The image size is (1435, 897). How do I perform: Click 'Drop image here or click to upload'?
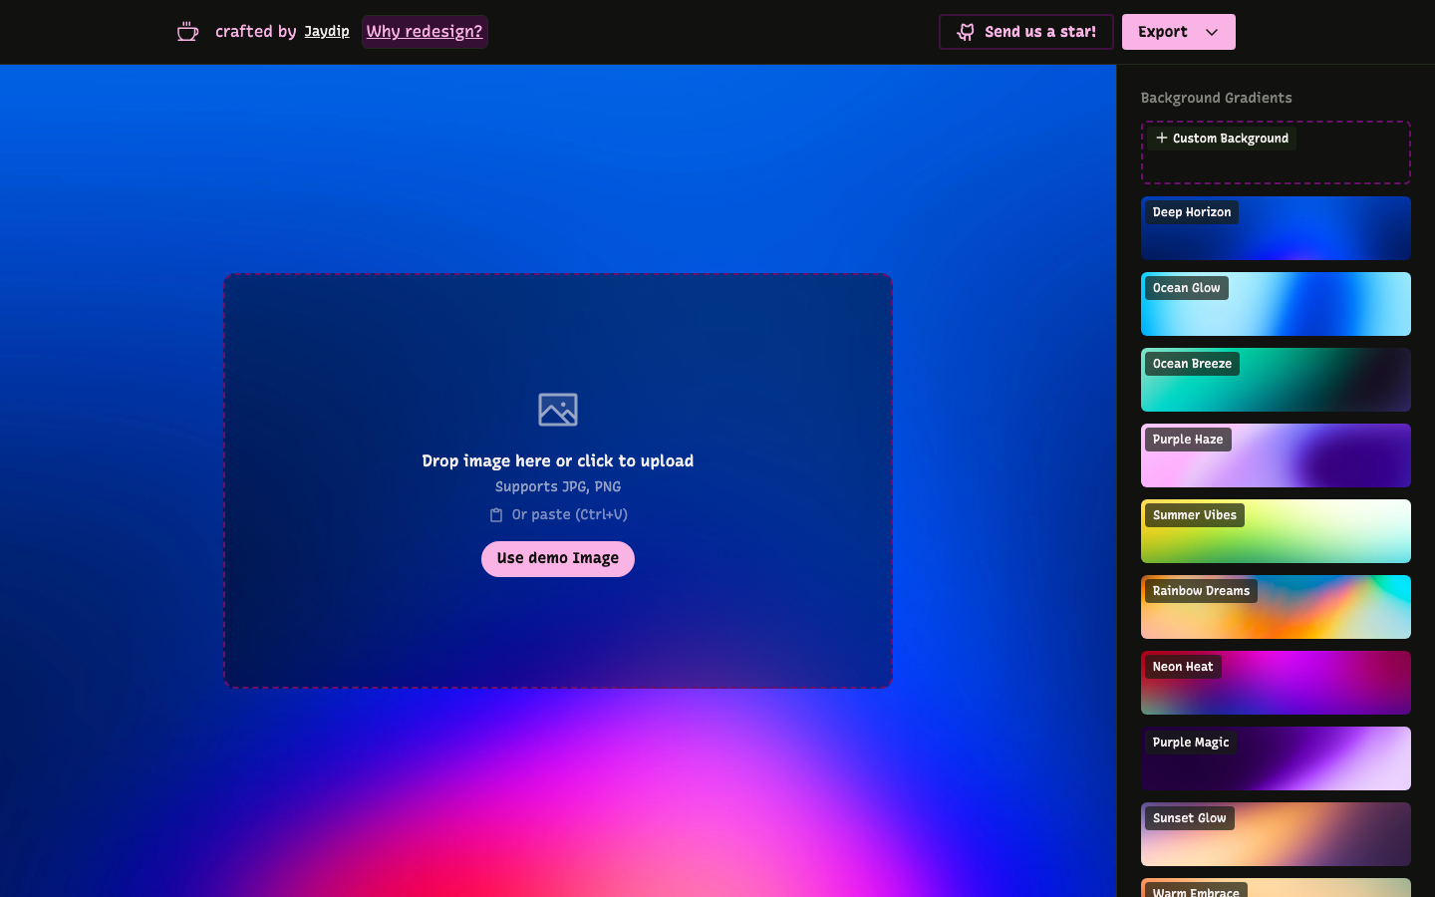click(558, 461)
